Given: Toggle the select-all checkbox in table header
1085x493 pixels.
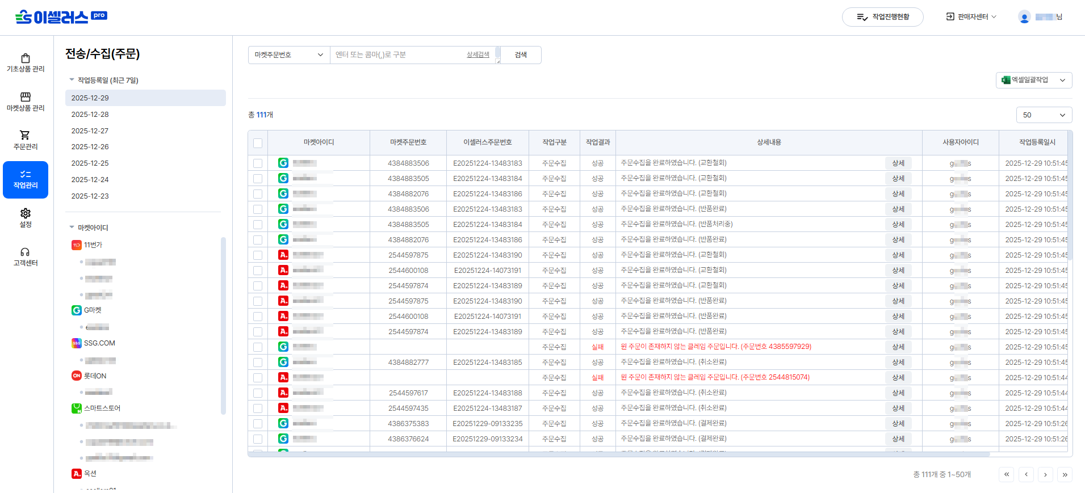Looking at the screenshot, I should pyautogui.click(x=258, y=143).
